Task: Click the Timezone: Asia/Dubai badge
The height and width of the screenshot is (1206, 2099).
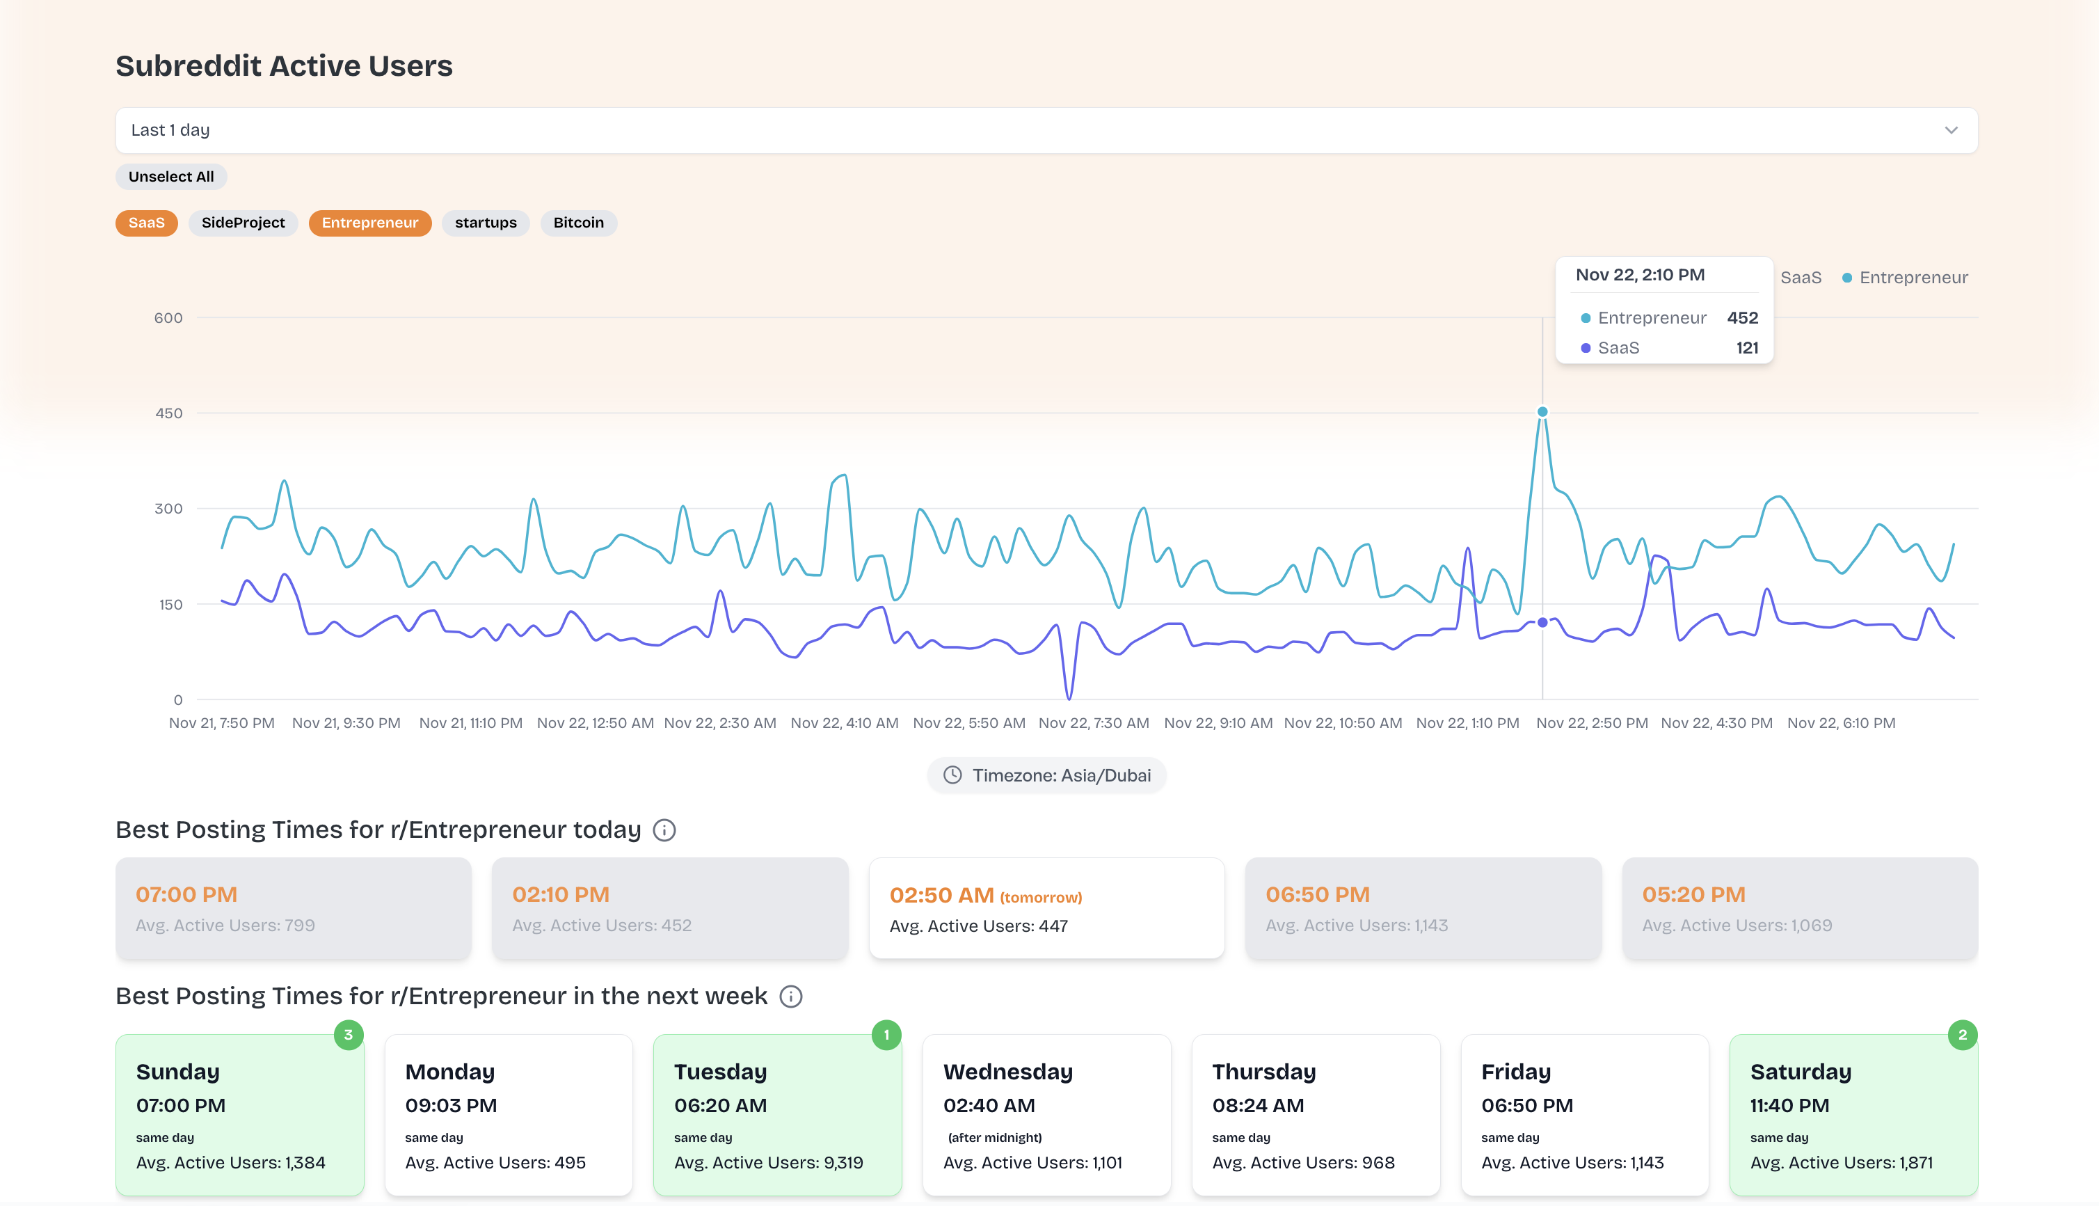Action: (1046, 775)
